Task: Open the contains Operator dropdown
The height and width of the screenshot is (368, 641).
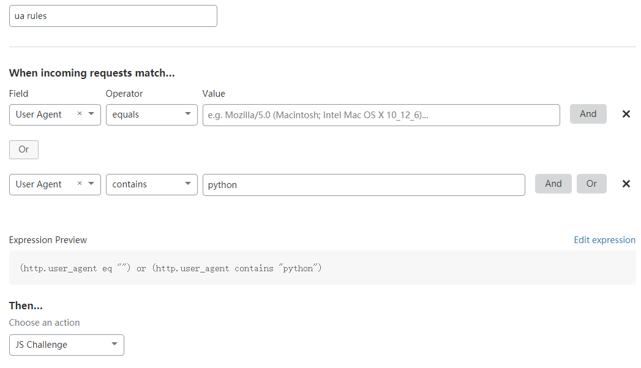Action: click(x=151, y=184)
